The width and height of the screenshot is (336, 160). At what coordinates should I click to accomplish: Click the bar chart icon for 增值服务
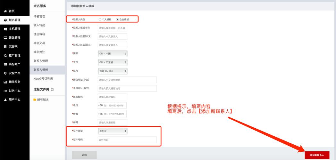tap(5, 82)
